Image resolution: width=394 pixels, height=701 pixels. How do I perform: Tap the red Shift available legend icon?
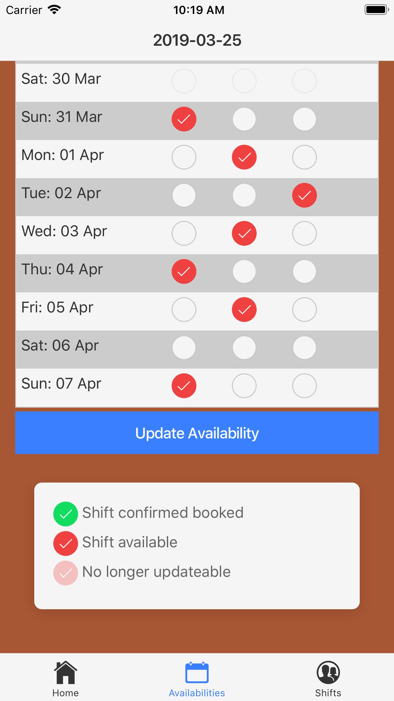pos(66,544)
